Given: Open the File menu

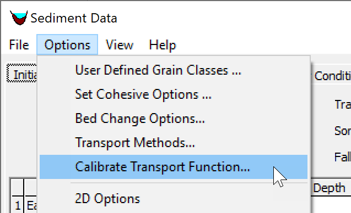Looking at the screenshot, I should click(x=19, y=45).
